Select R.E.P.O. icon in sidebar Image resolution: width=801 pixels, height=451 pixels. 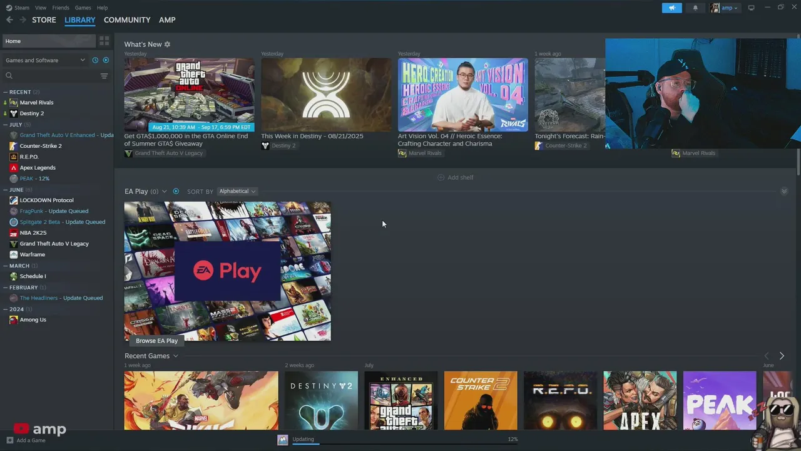coord(14,157)
